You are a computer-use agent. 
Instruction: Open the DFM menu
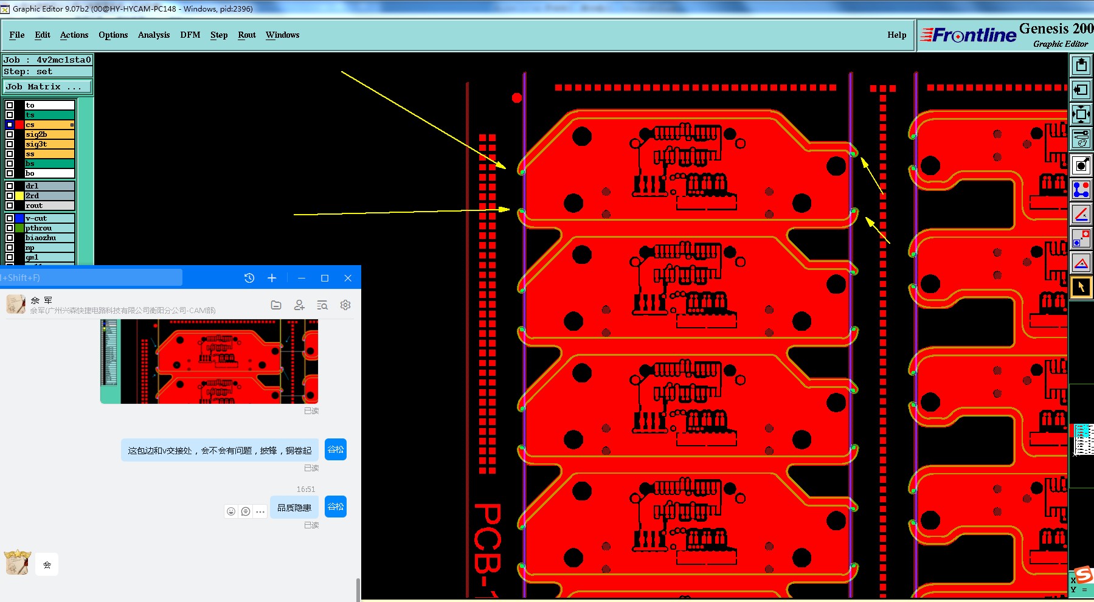tap(190, 35)
